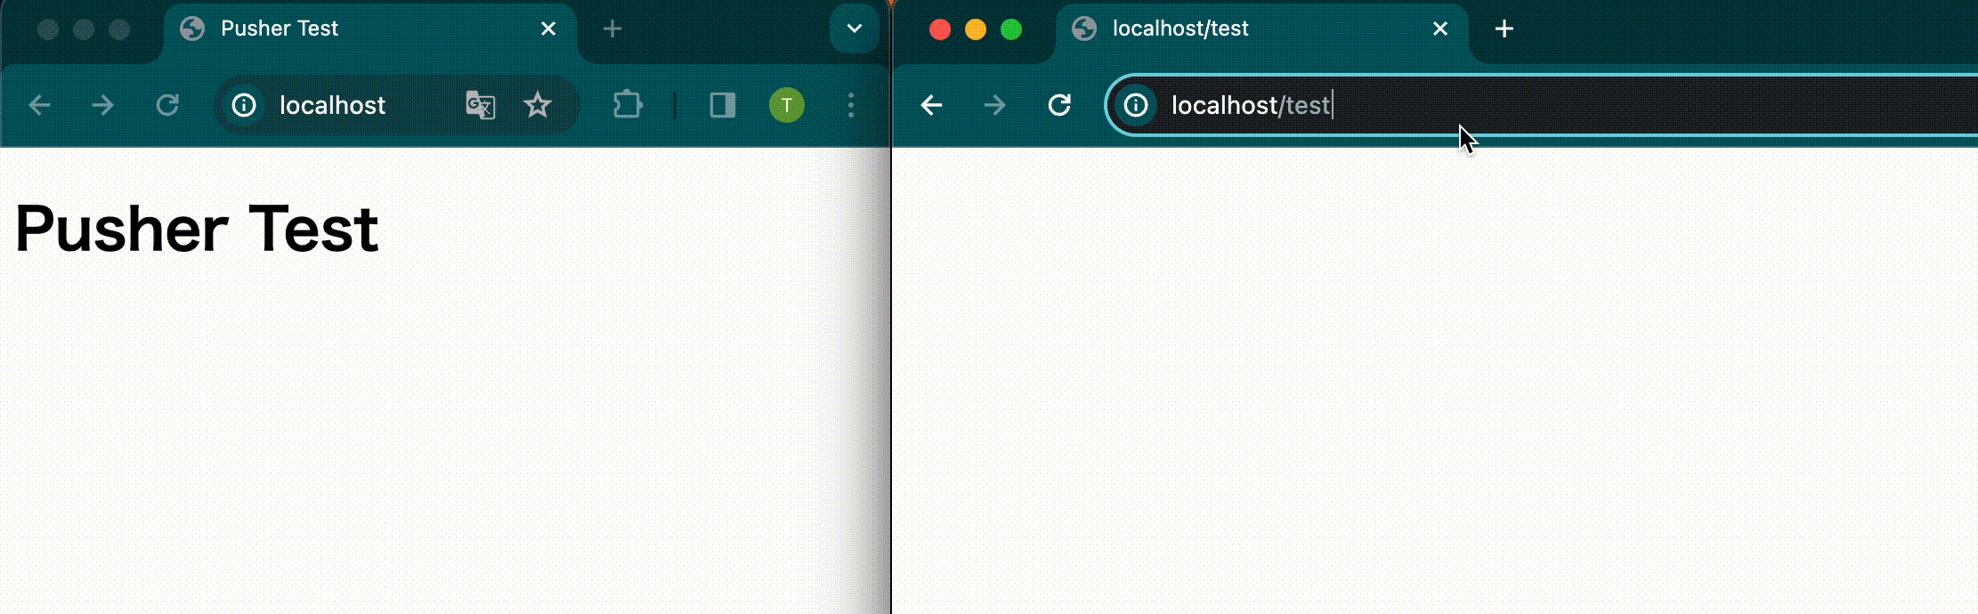Viewport: 1978px width, 614px height.
Task: Bookmark the localhost page with star
Action: click(538, 106)
